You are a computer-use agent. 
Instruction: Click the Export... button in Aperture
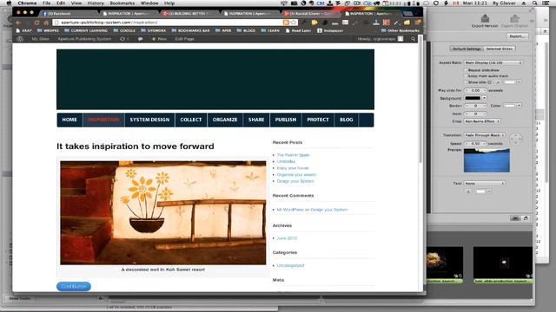pyautogui.click(x=518, y=36)
